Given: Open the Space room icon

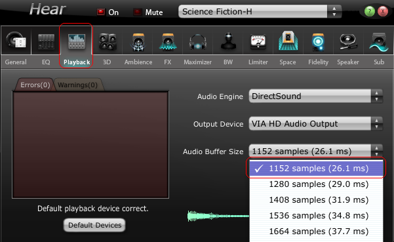Looking at the screenshot, I should pos(288,41).
